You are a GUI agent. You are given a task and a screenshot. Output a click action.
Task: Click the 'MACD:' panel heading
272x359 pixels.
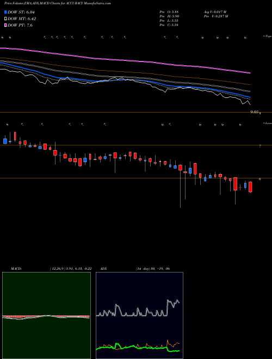16,269
